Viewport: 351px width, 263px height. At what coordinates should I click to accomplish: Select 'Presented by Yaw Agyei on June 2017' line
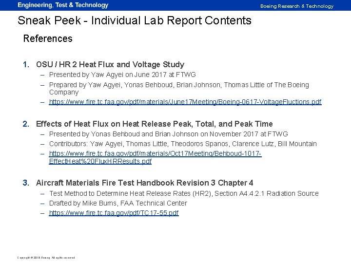tap(122, 75)
